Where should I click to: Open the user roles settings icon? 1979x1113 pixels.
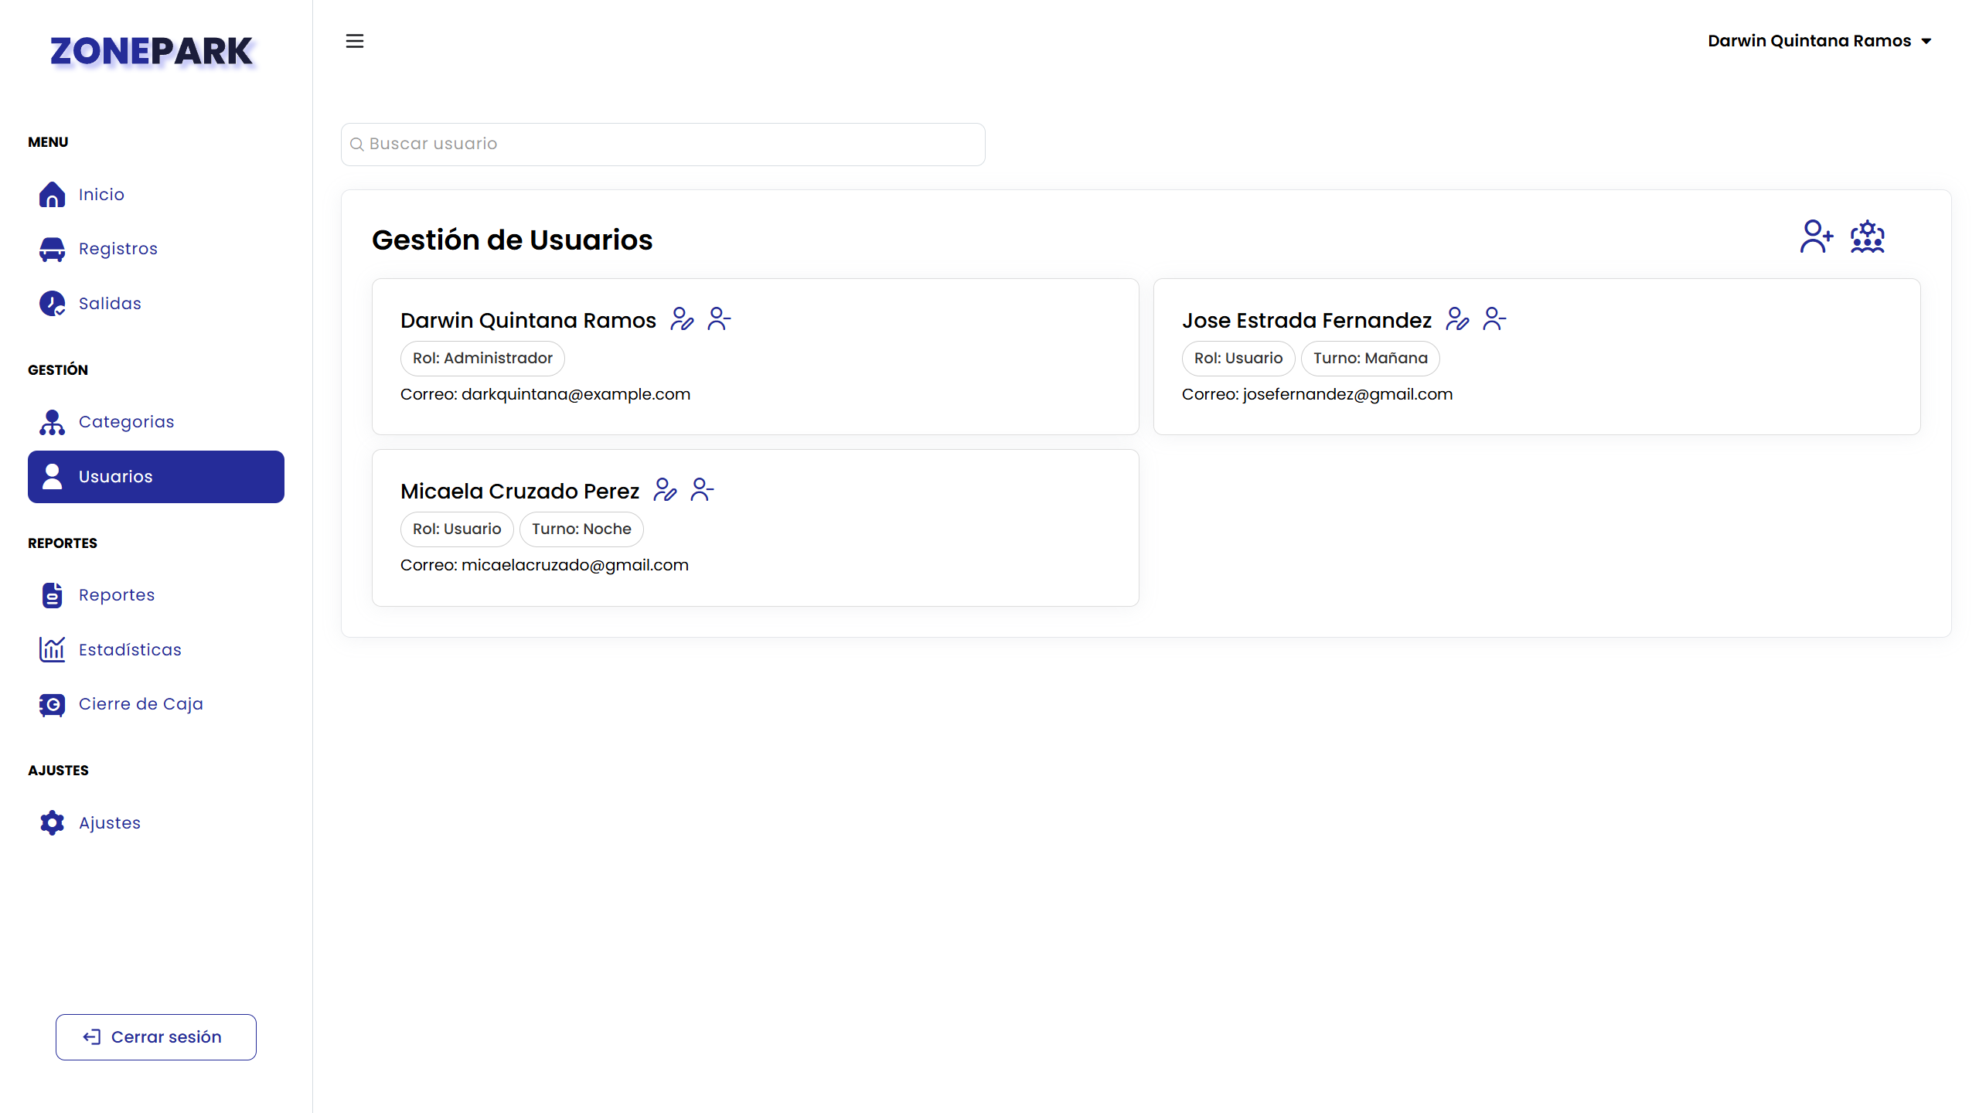[x=1867, y=237]
